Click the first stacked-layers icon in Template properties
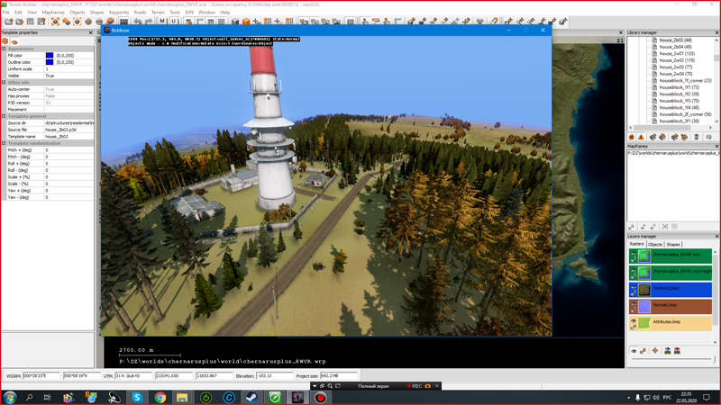Image resolution: width=721 pixels, height=405 pixels. pos(5,41)
